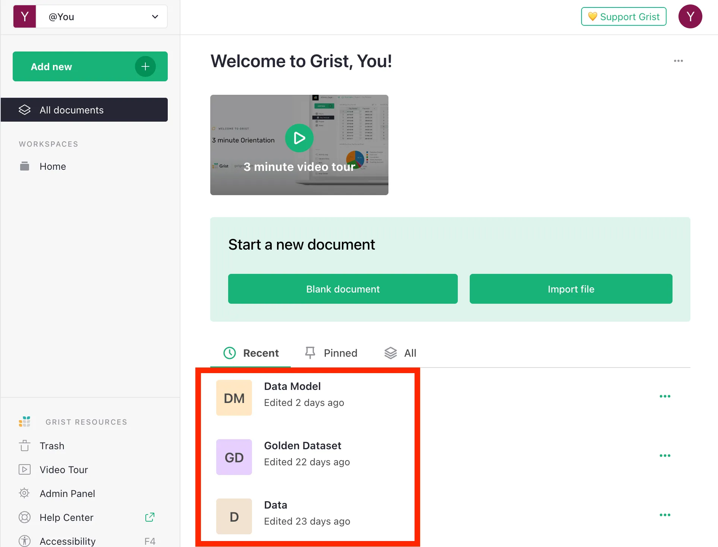The height and width of the screenshot is (547, 718).
Task: Switch to the All tab
Action: tap(400, 353)
